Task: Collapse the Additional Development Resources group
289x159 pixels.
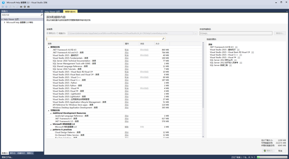Action: 51,113
